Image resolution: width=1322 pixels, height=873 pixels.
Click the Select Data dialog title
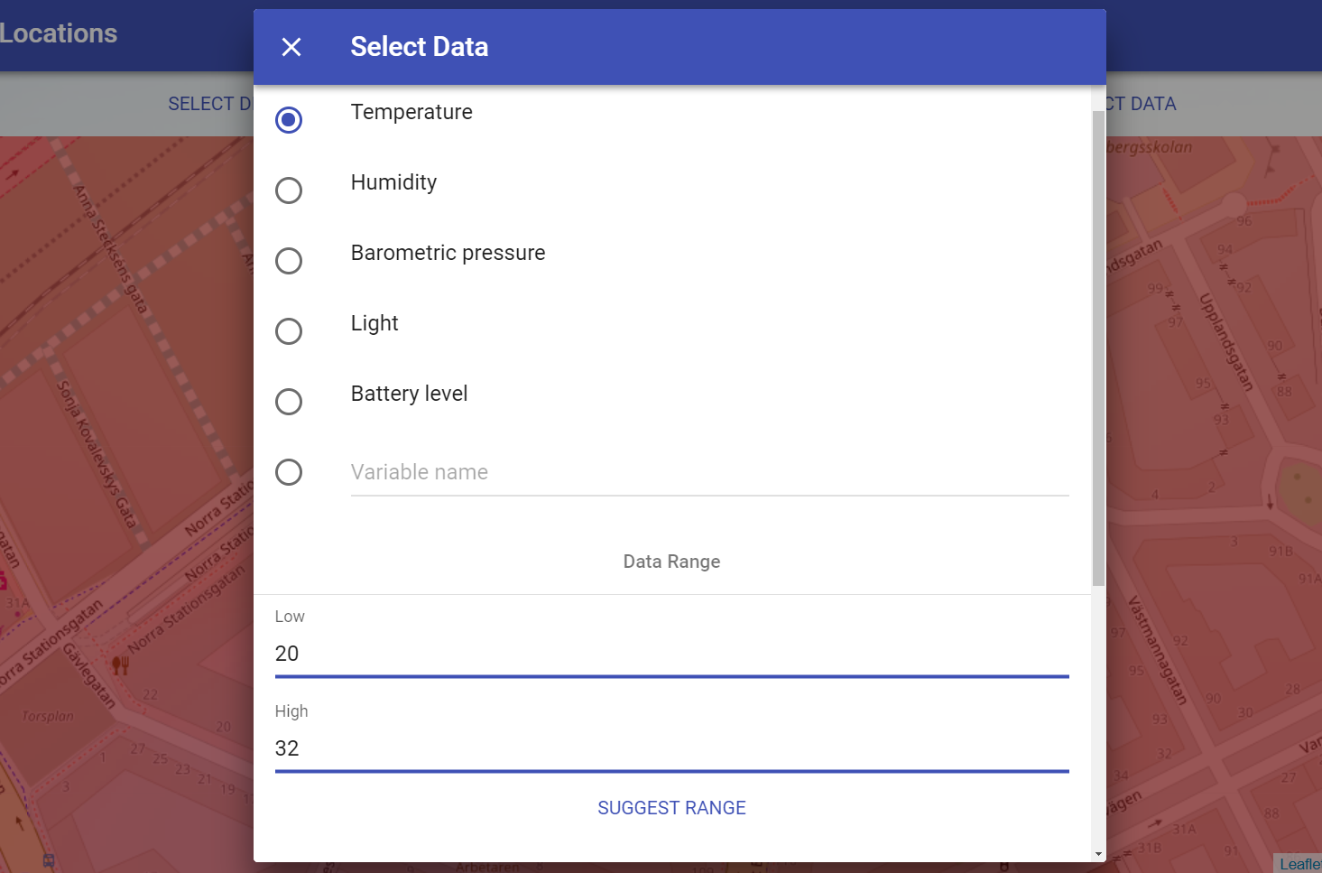pyautogui.click(x=419, y=47)
